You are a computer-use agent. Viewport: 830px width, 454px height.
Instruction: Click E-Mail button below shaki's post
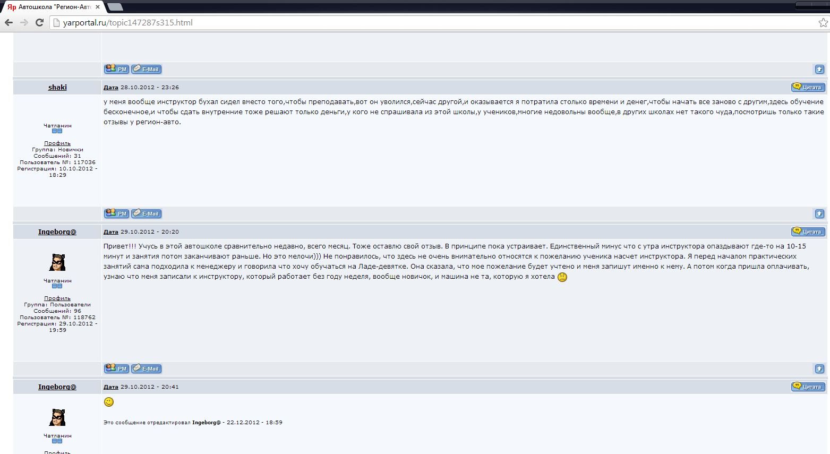[146, 213]
